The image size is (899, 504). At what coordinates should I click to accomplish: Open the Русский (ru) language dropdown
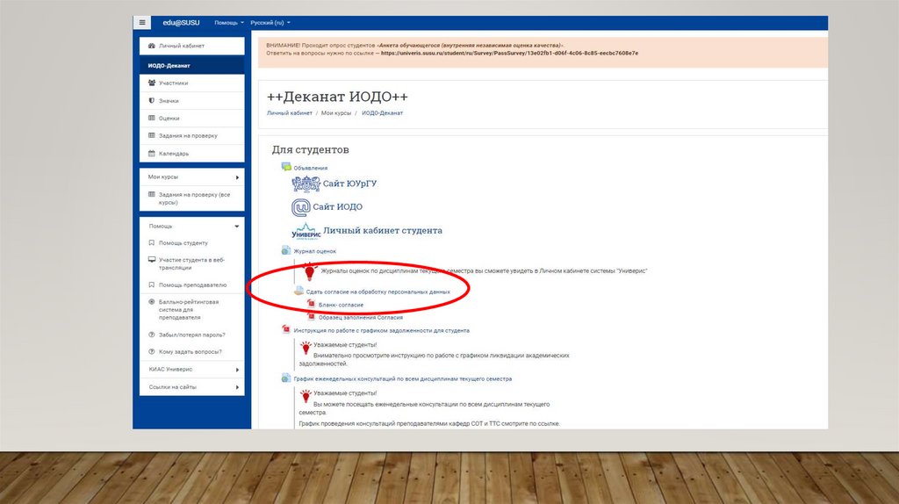(270, 23)
